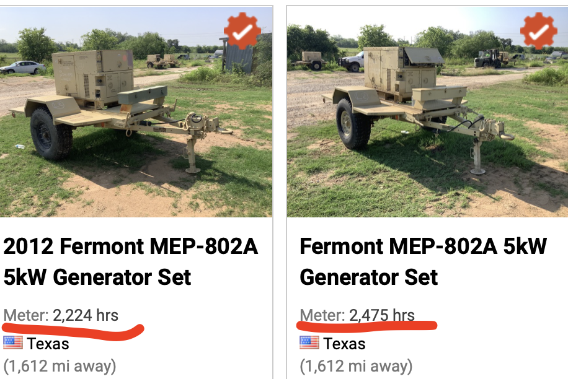Click the verified checkmark badge on the right listing
The width and height of the screenshot is (568, 379).
coord(538,30)
